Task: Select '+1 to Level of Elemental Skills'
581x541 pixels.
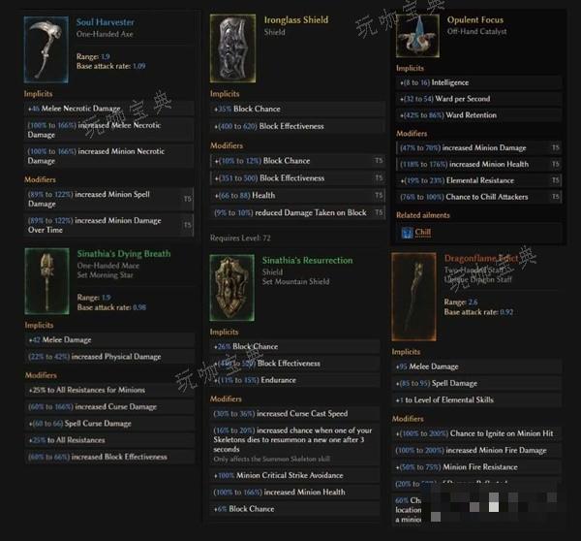Action: click(476, 400)
